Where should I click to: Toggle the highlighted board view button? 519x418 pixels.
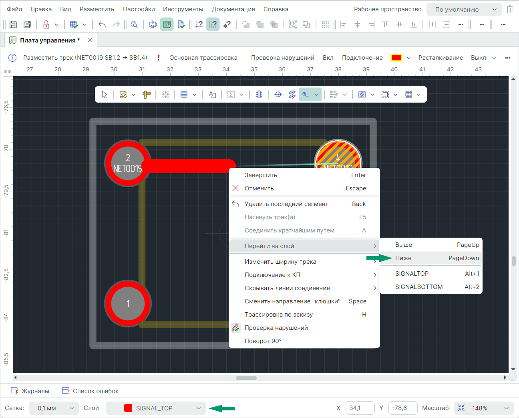click(167, 24)
